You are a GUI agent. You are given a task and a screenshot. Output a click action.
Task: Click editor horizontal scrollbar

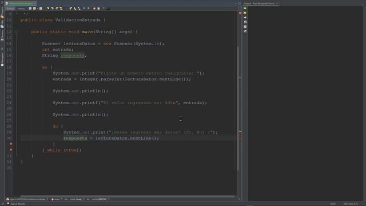click(x=127, y=196)
